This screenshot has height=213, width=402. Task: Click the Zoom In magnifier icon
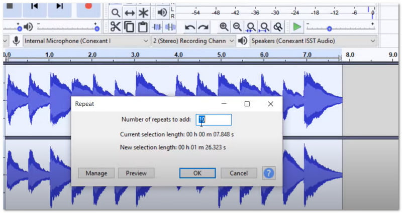[x=224, y=27]
